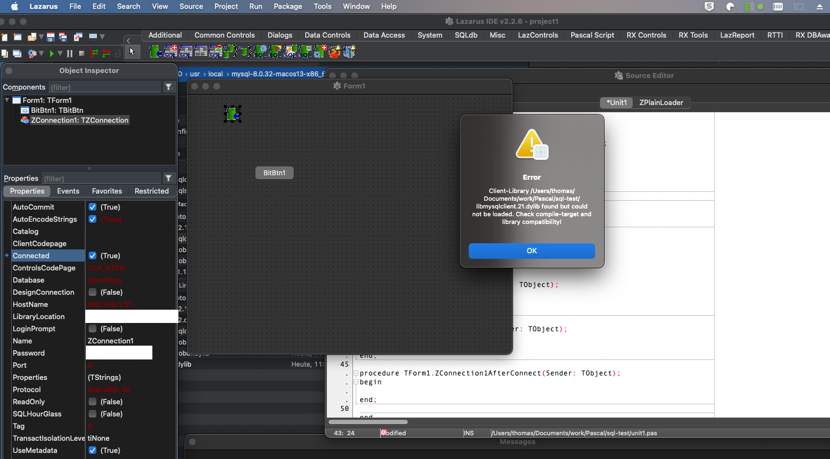Enable the LoginPrompt checkbox
The height and width of the screenshot is (459, 830).
(x=93, y=328)
